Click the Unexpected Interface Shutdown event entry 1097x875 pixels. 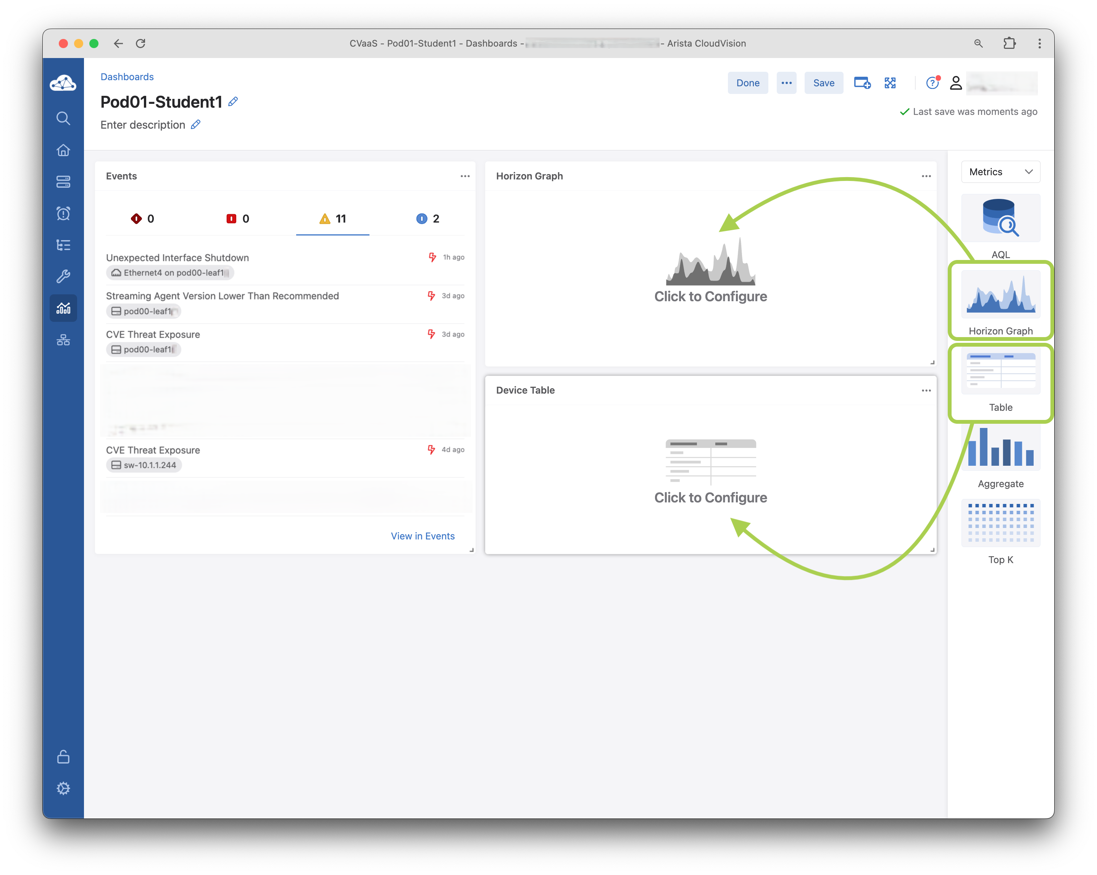(177, 258)
